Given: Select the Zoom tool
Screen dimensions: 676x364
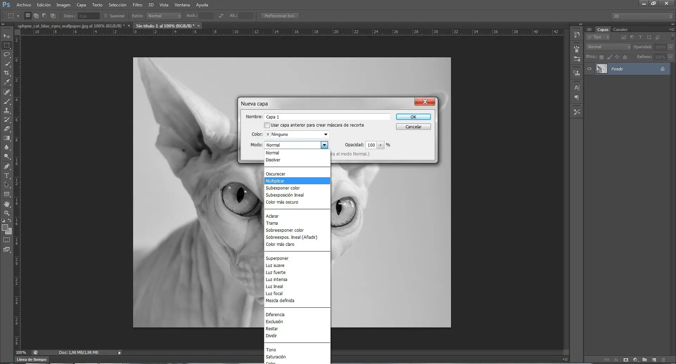Looking at the screenshot, I should [7, 213].
